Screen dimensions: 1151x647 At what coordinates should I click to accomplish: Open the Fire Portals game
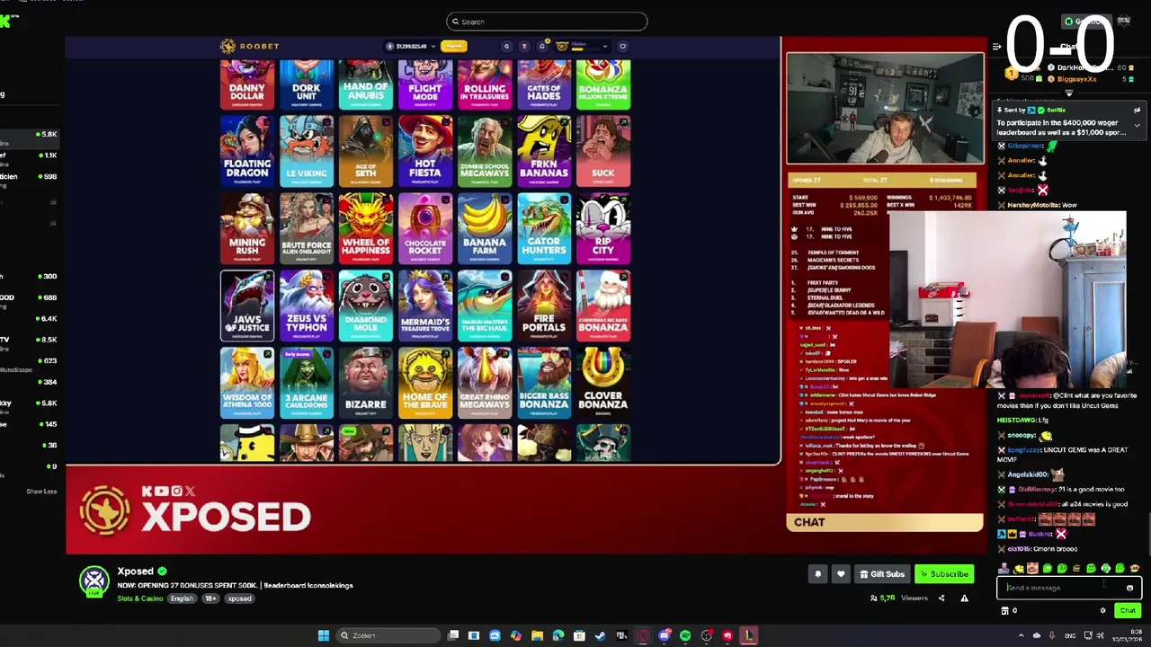point(544,306)
